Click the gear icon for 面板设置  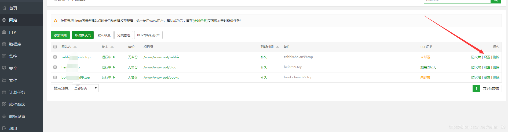tap(4, 116)
